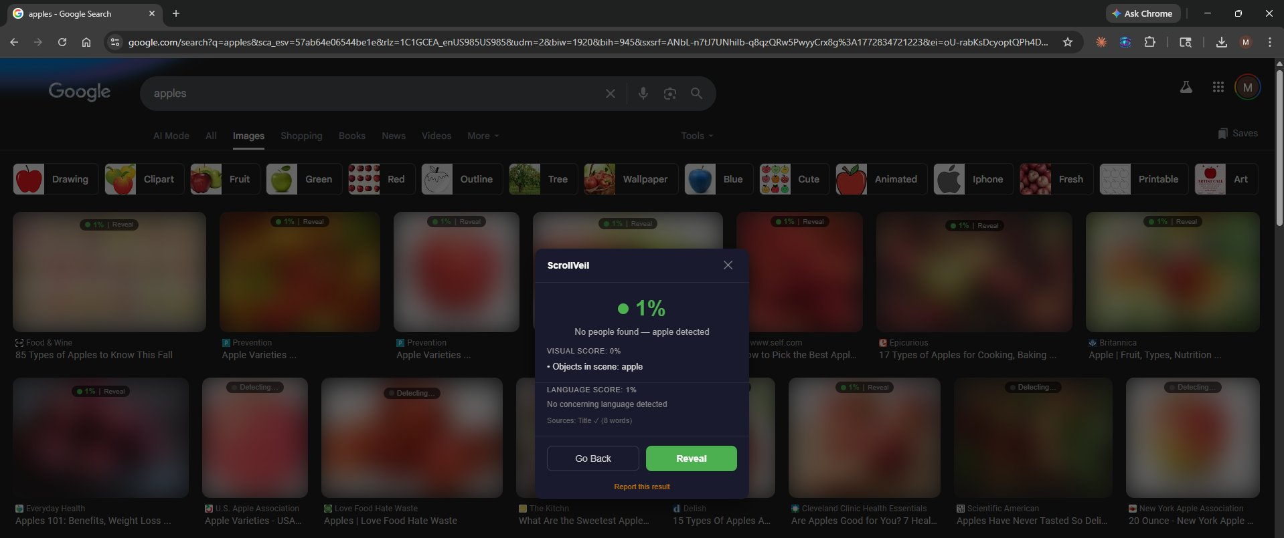Switch to the Shopping tab
1284x538 pixels.
(x=301, y=136)
